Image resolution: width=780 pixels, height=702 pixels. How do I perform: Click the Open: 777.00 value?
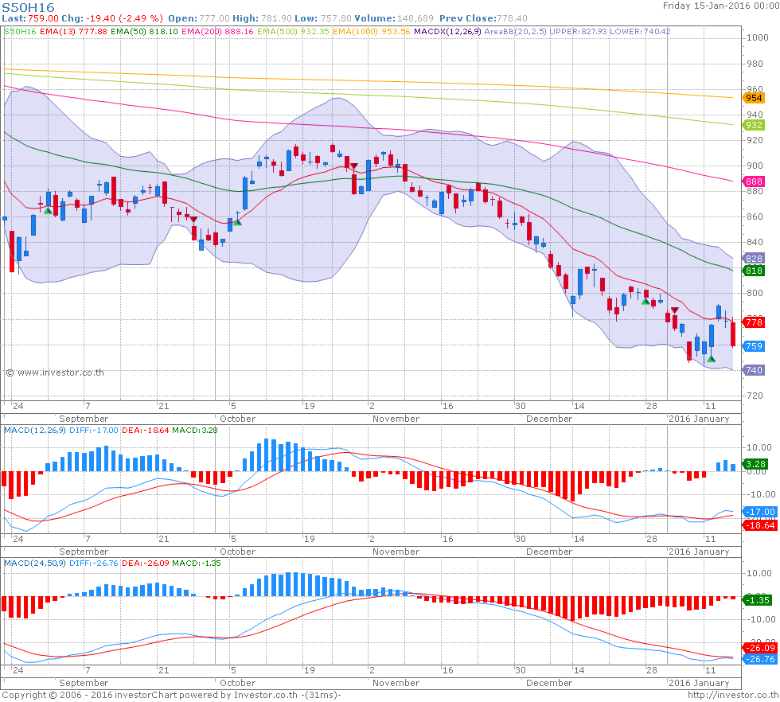(x=199, y=18)
